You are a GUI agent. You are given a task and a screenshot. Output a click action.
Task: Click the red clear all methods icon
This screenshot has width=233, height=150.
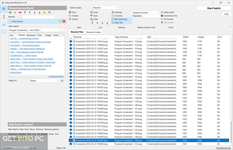coord(20,13)
